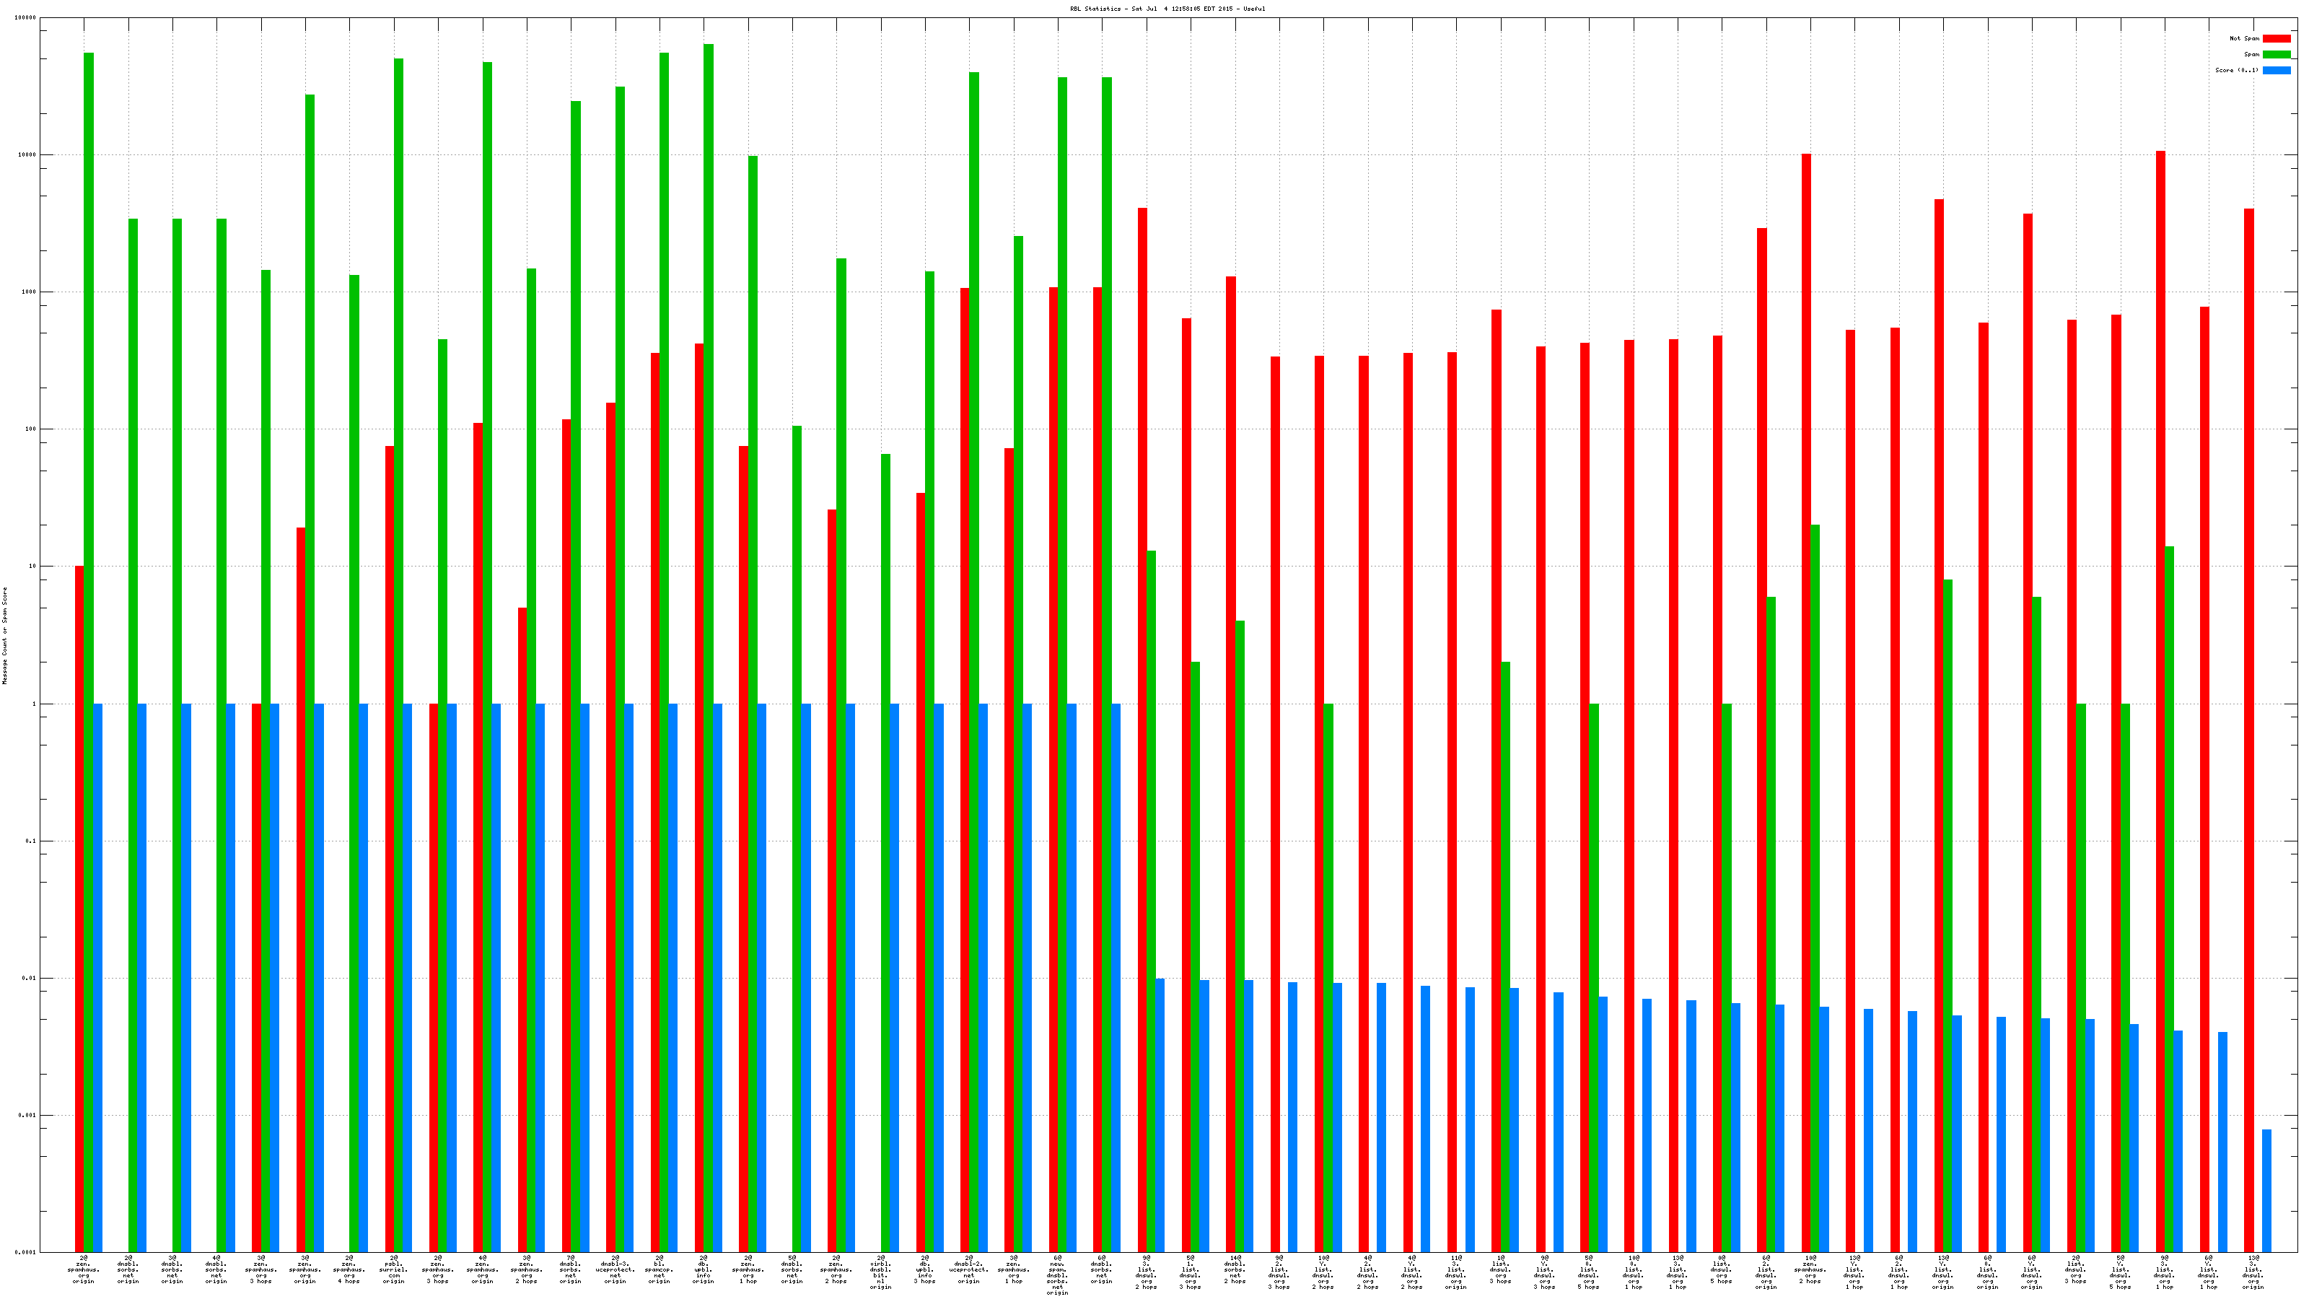Image resolution: width=2309 pixels, height=1299 pixels.
Task: Click the 100000 y-axis tick label
Action: tap(26, 18)
